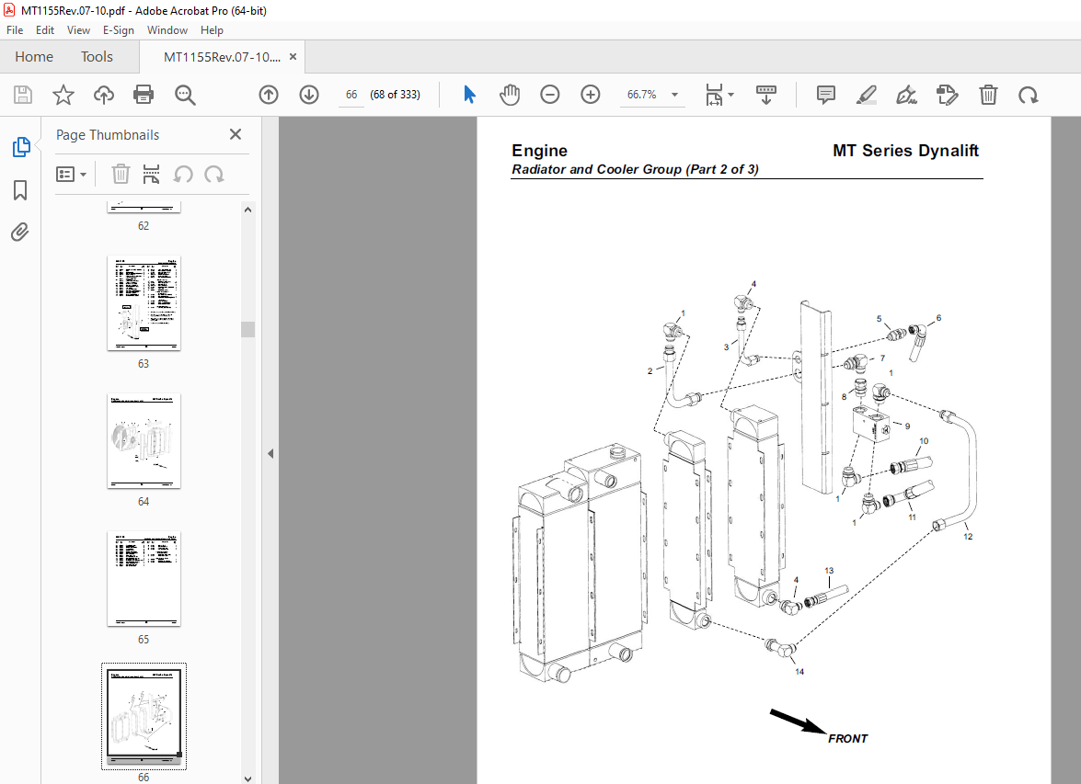
Task: Upload file to cloud icon
Action: 103,95
